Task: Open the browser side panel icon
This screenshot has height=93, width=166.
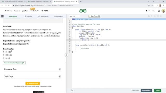Action: coord(157,5)
